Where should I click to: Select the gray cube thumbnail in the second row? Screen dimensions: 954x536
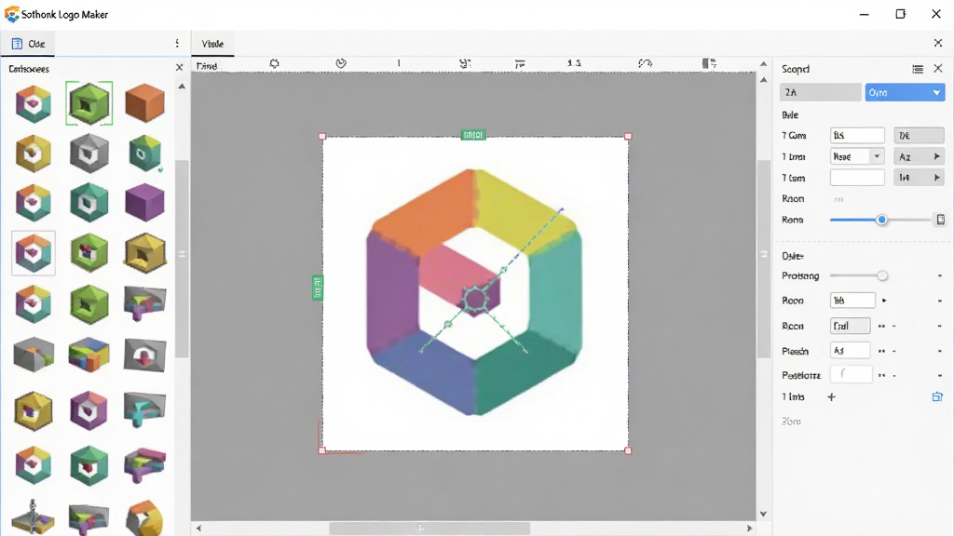pos(89,153)
